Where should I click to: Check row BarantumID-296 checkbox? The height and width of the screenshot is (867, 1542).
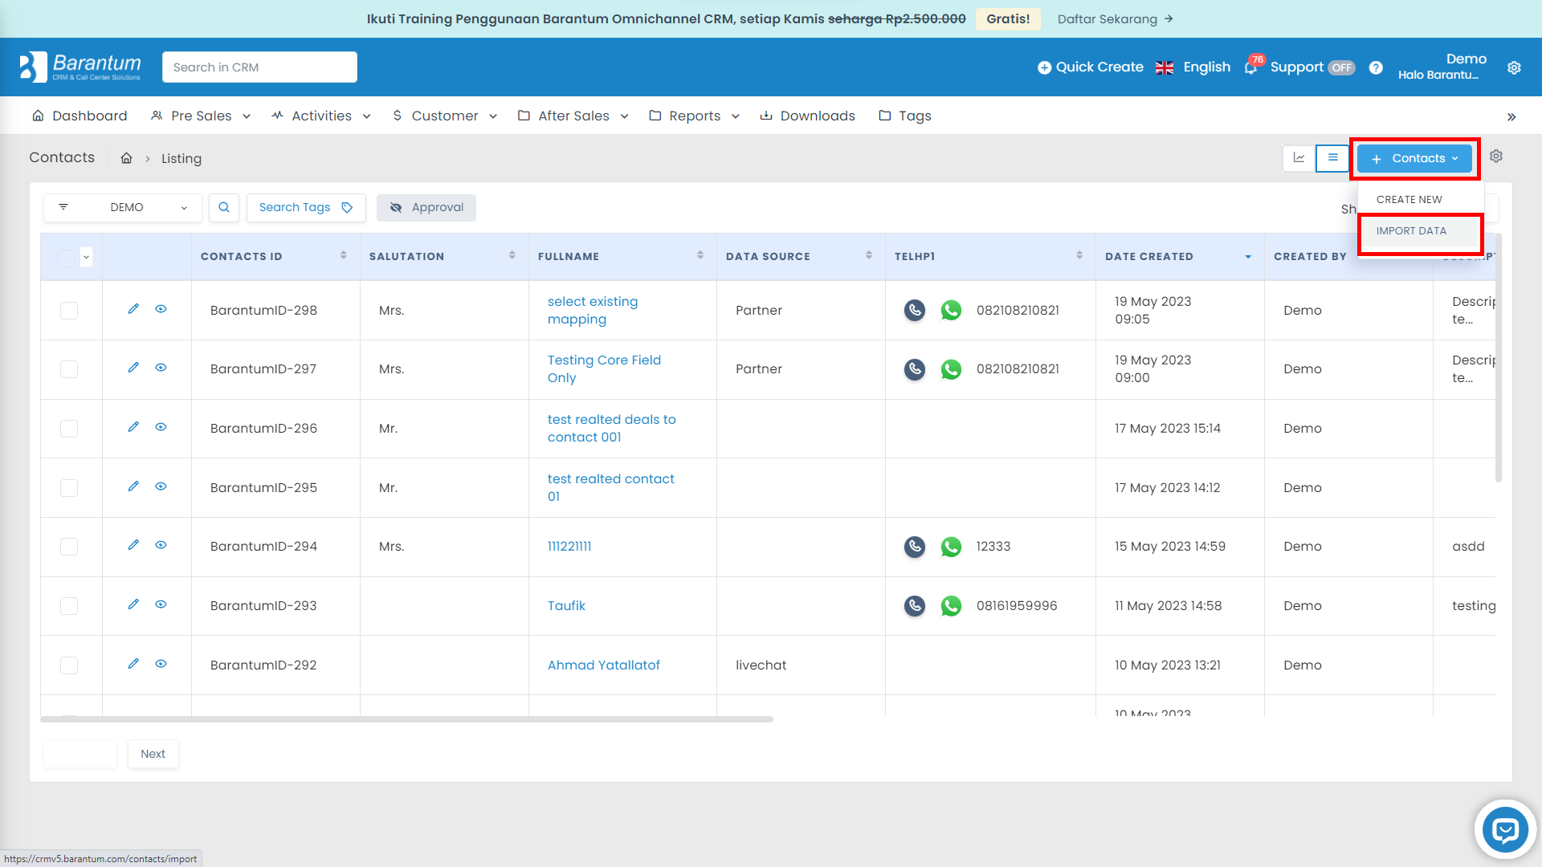[69, 428]
